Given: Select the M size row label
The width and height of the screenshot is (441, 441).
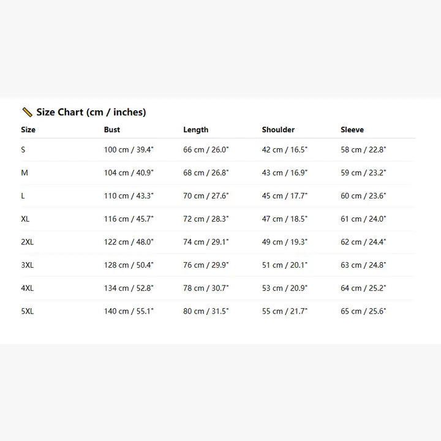Looking at the screenshot, I should pyautogui.click(x=24, y=173).
